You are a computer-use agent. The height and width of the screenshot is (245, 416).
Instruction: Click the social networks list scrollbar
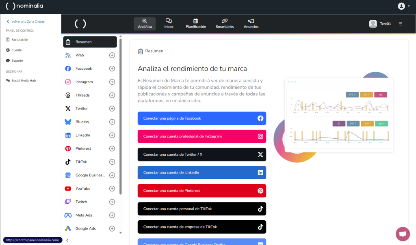pos(120,116)
